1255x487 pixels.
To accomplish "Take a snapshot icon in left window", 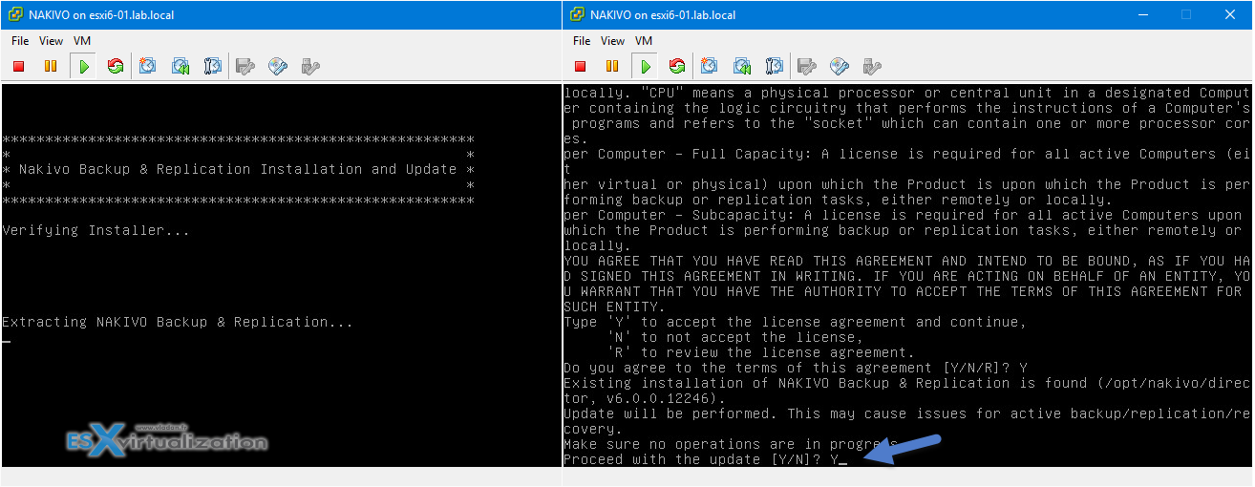I will [147, 66].
